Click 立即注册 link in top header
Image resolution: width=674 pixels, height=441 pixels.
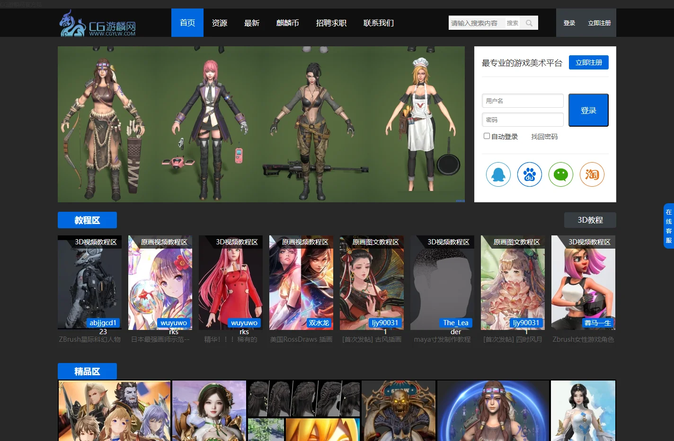pyautogui.click(x=599, y=23)
